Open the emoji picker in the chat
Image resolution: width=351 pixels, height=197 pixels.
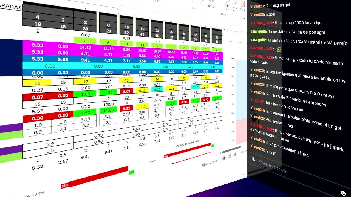coord(343,193)
